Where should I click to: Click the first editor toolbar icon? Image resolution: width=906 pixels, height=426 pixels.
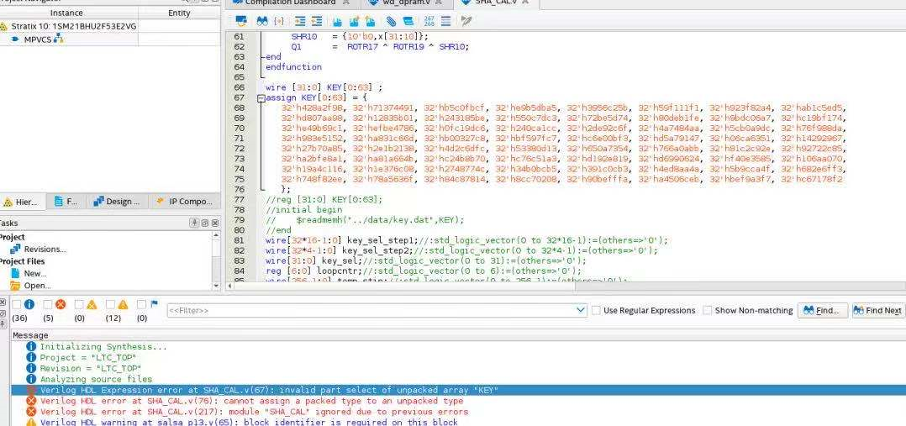coord(241,21)
